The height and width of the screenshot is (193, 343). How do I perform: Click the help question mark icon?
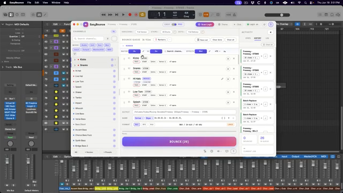click(x=234, y=151)
